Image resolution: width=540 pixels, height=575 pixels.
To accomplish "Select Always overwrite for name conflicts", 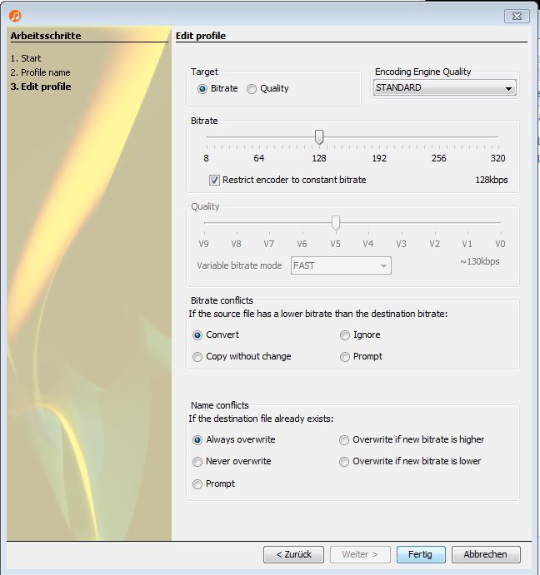I will (197, 440).
